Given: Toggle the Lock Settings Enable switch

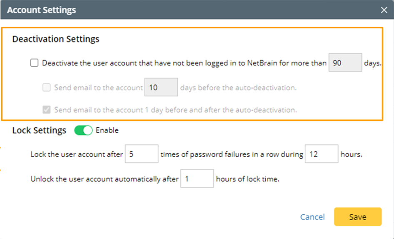Looking at the screenshot, I should [83, 130].
